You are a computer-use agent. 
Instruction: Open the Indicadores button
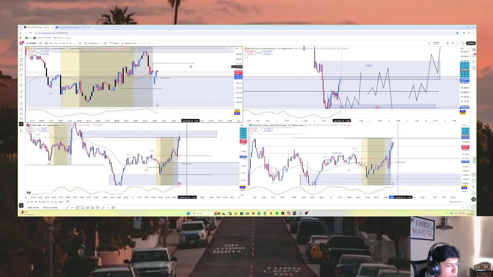(91, 43)
